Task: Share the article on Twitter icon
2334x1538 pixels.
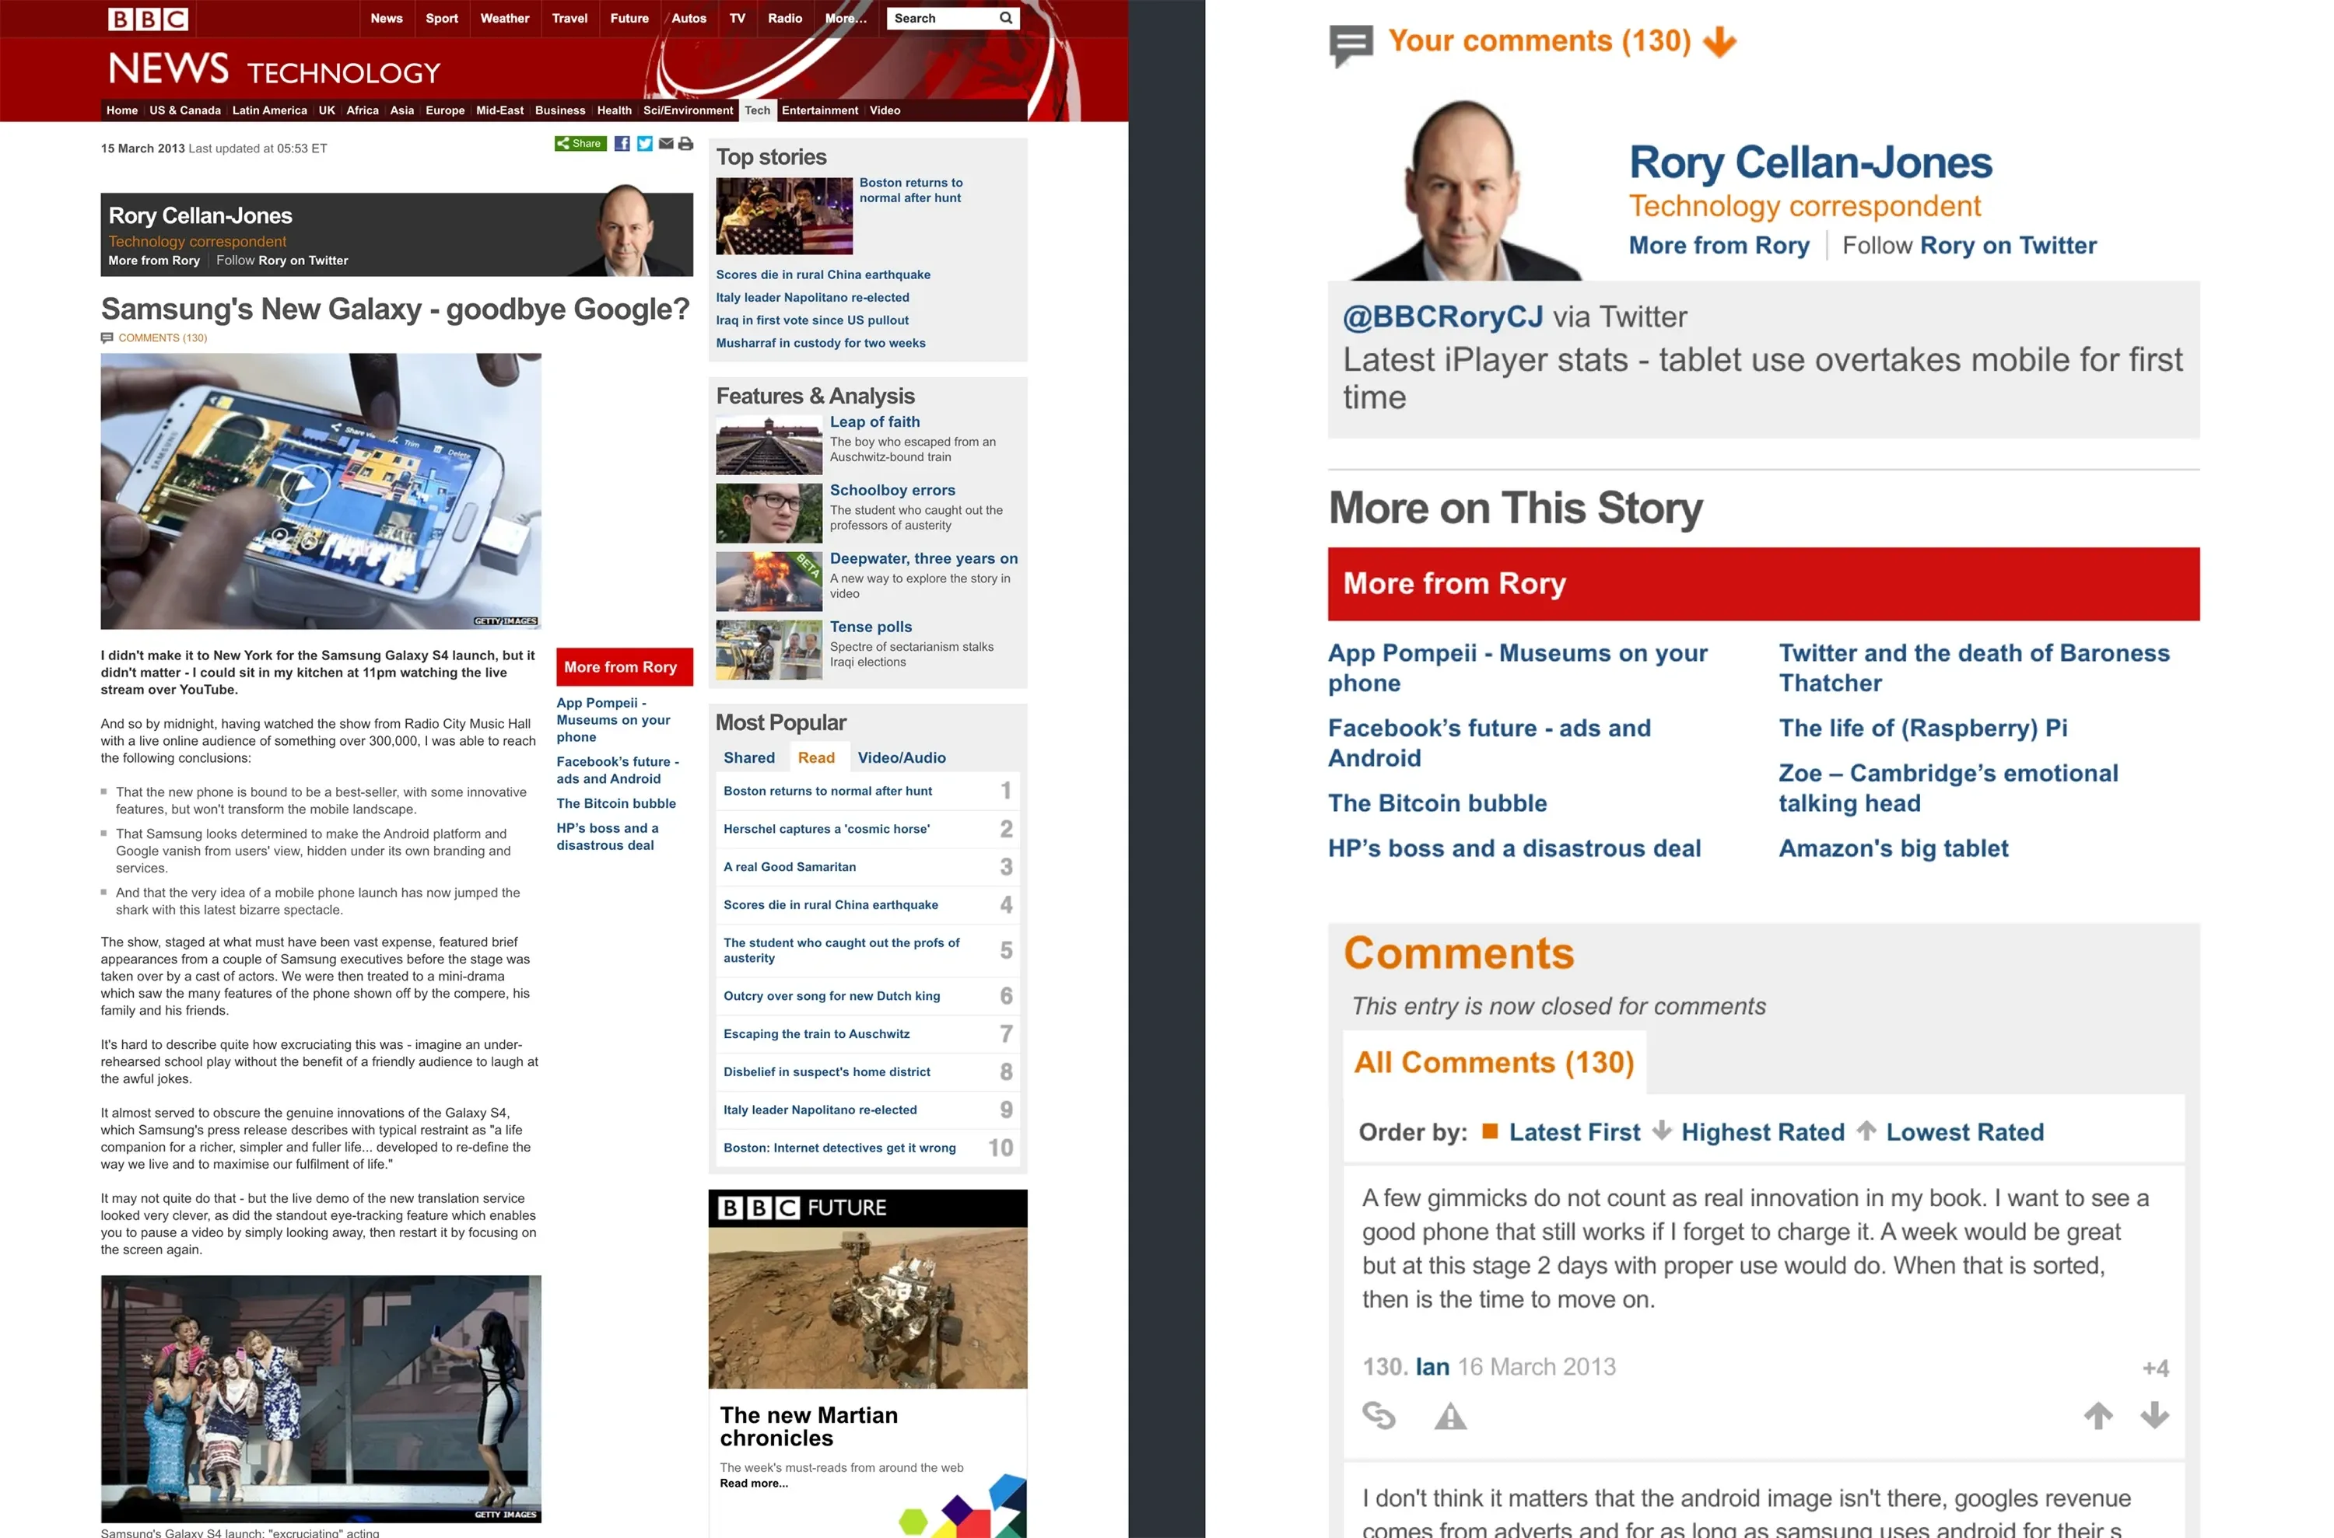Action: click(x=644, y=144)
